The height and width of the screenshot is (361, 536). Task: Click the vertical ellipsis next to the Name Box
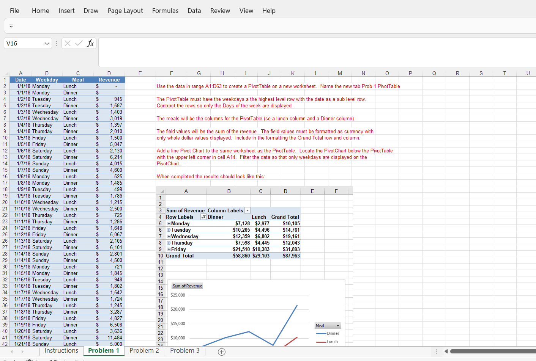coord(57,43)
